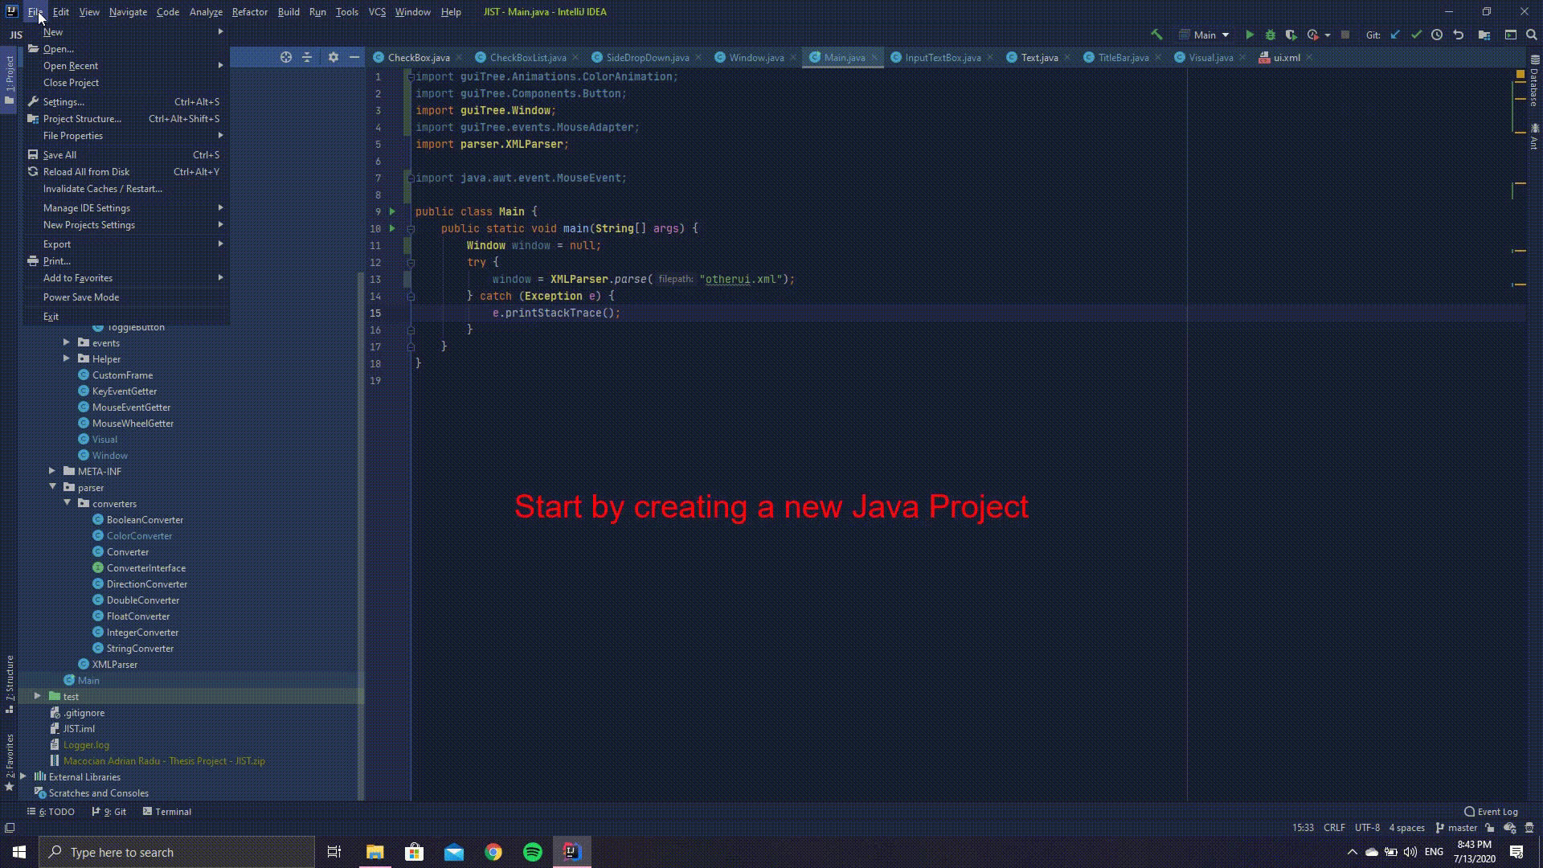Collapse the converters package
Image resolution: width=1543 pixels, height=868 pixels.
point(68,503)
